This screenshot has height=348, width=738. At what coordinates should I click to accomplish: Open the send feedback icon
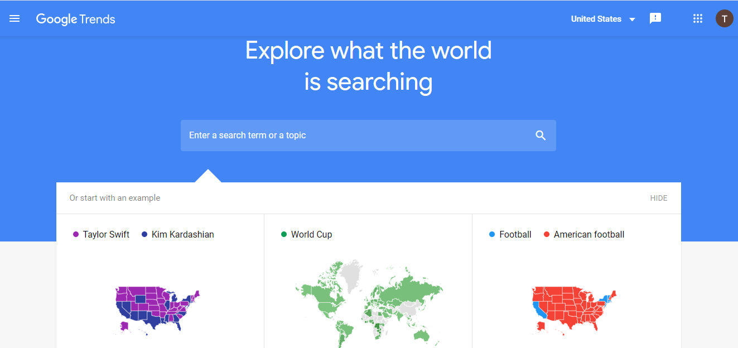pyautogui.click(x=655, y=18)
